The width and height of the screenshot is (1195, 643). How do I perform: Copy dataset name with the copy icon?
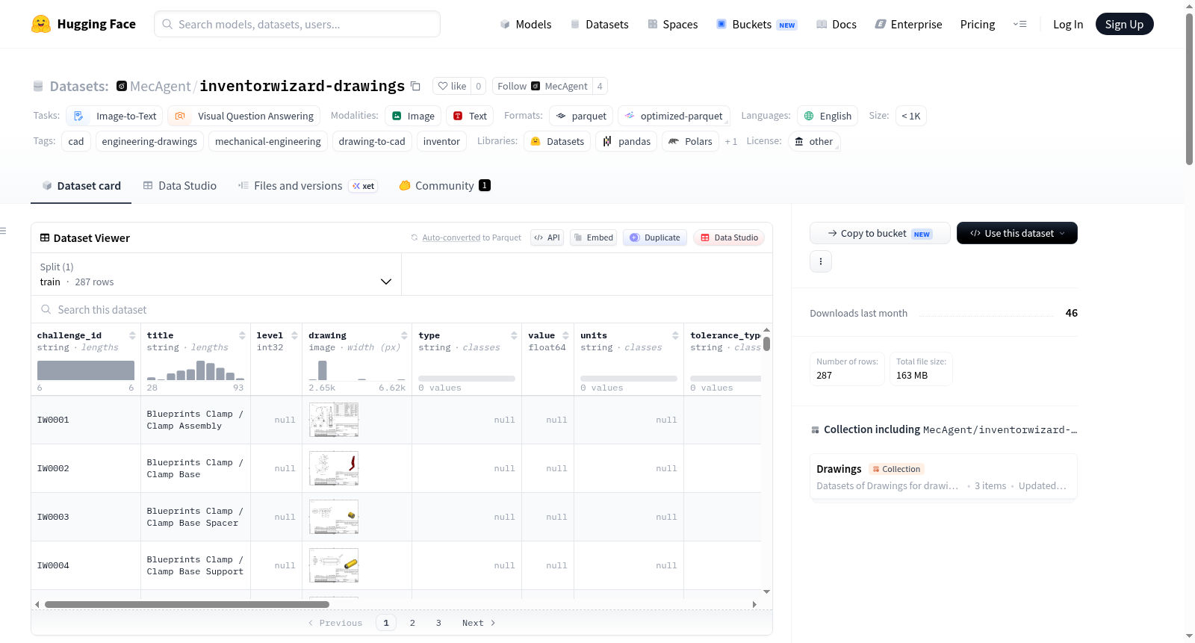(x=416, y=86)
